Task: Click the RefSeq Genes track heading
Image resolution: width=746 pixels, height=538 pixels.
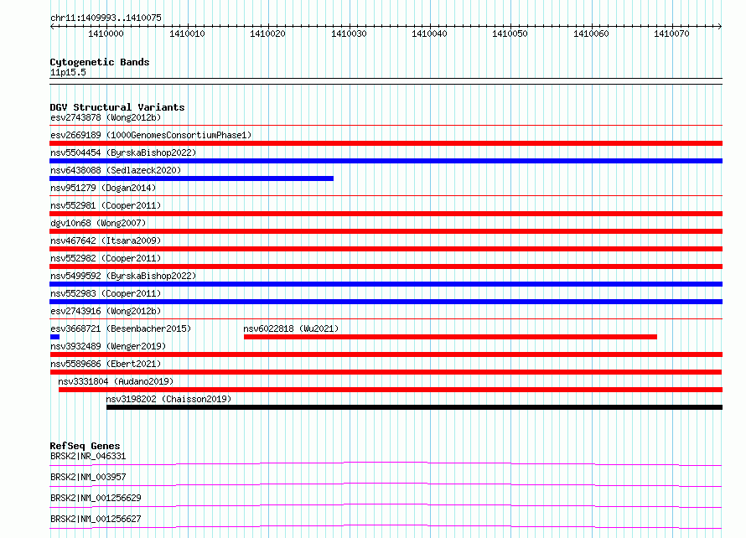Action: point(85,446)
